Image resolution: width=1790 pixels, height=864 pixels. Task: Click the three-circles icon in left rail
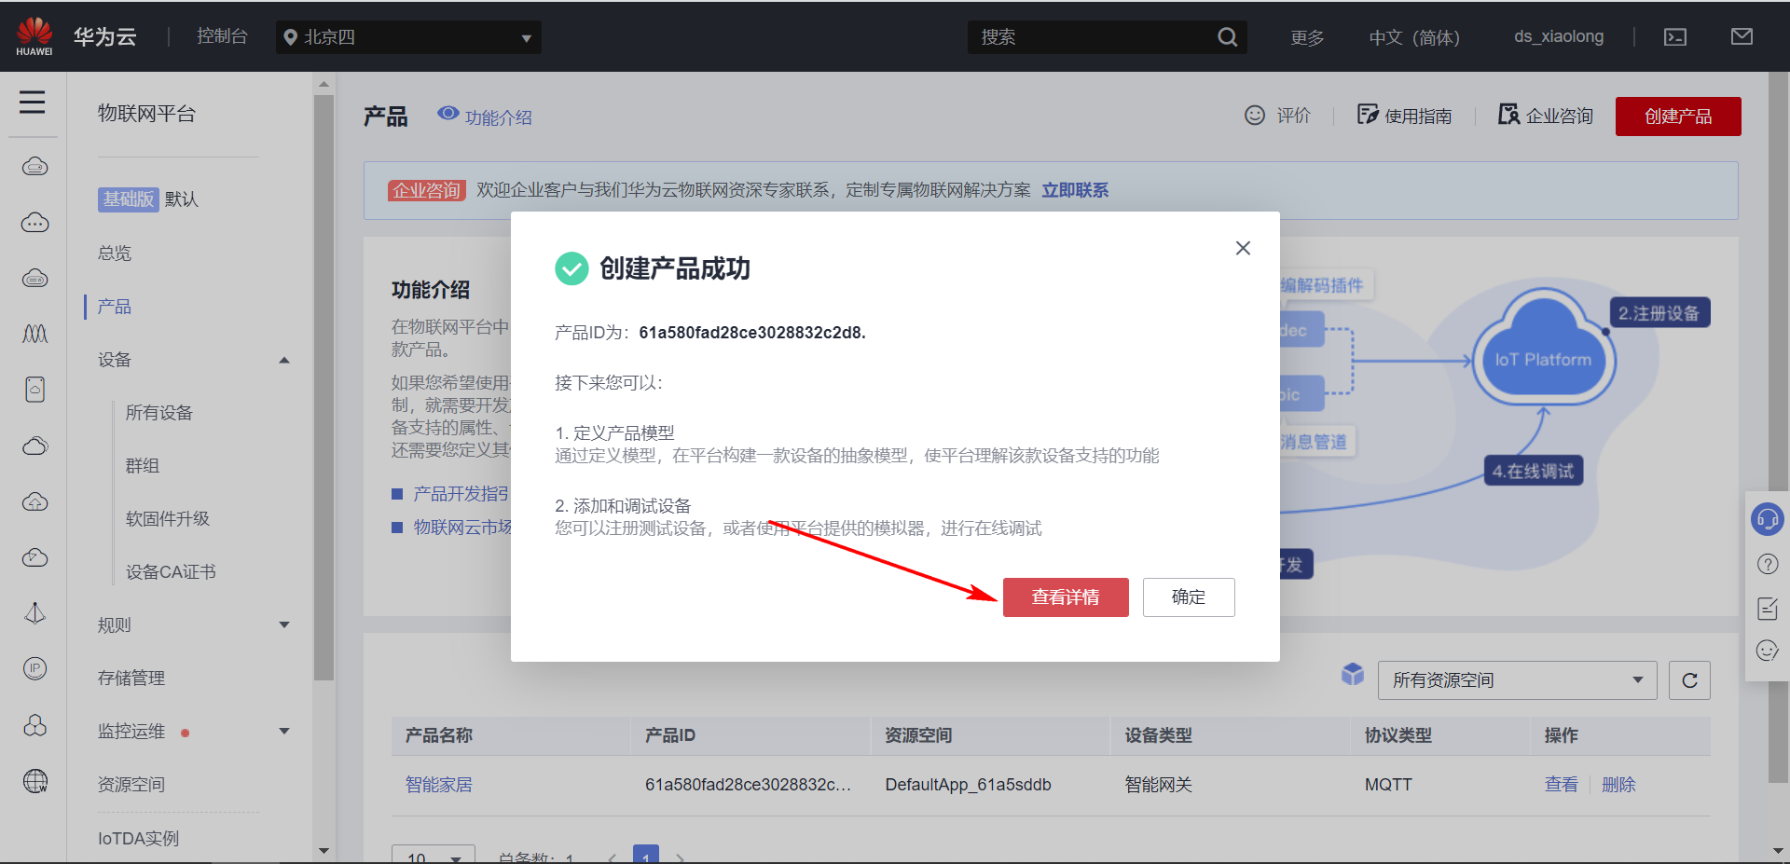pos(35,725)
